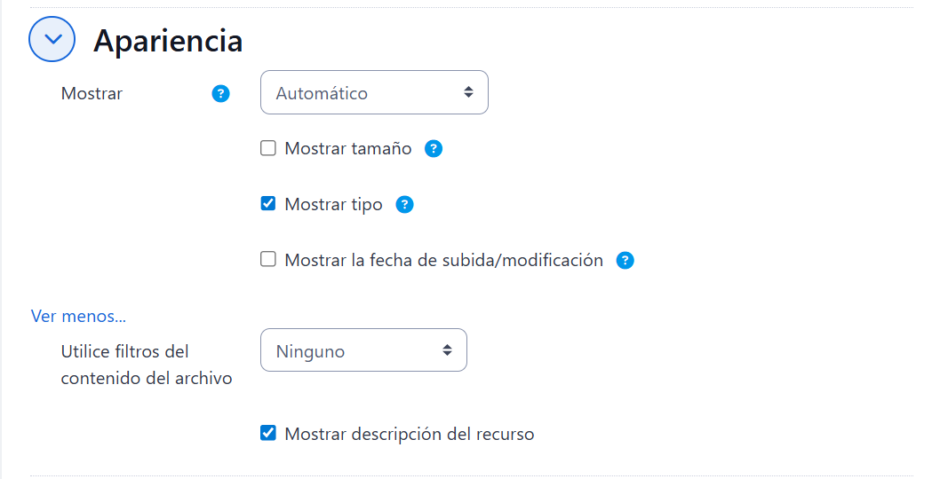Click the up-down arrows in Automático selector

pyautogui.click(x=468, y=92)
